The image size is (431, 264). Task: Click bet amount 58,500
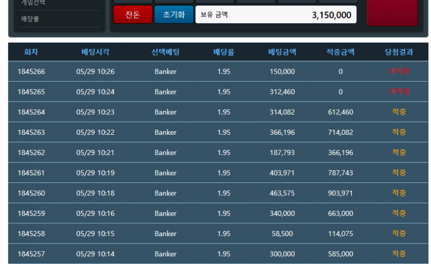(x=282, y=234)
